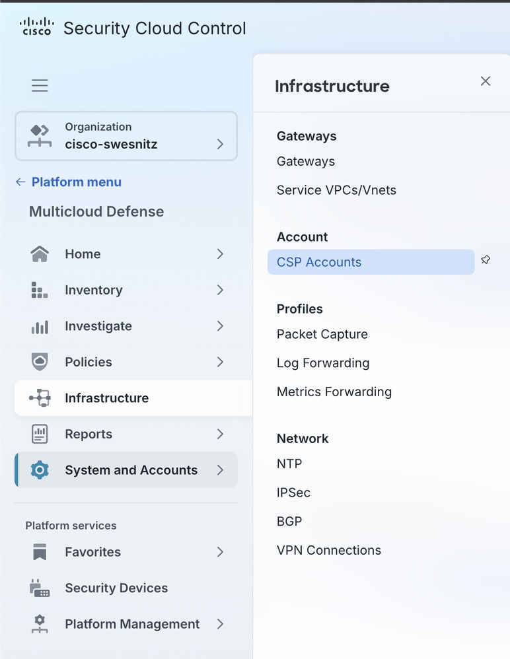Expand the System and Accounts chevron

tap(220, 470)
